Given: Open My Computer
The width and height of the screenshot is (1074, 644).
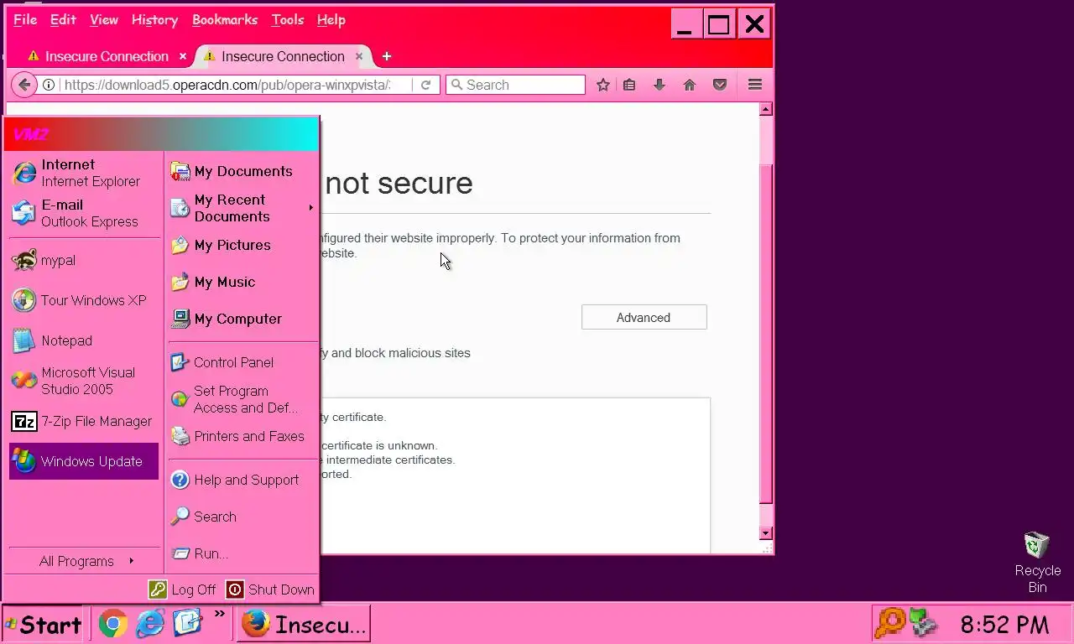Looking at the screenshot, I should coord(242,319).
